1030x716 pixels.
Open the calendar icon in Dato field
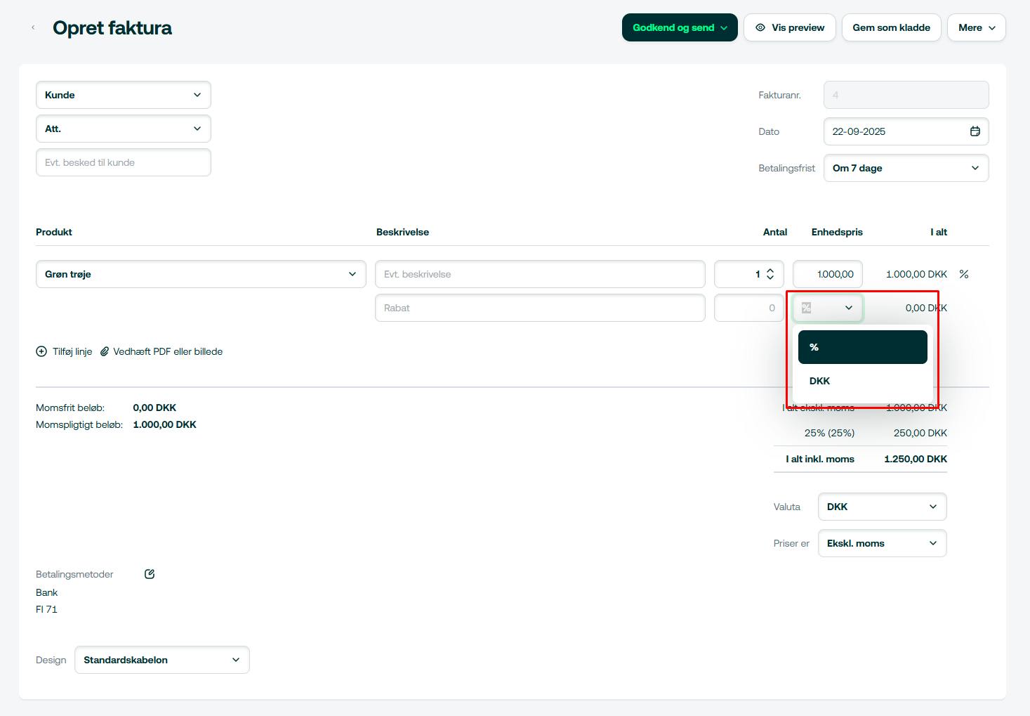(975, 131)
